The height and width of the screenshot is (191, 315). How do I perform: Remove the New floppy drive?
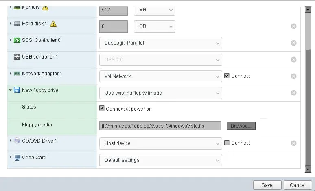pos(293,93)
